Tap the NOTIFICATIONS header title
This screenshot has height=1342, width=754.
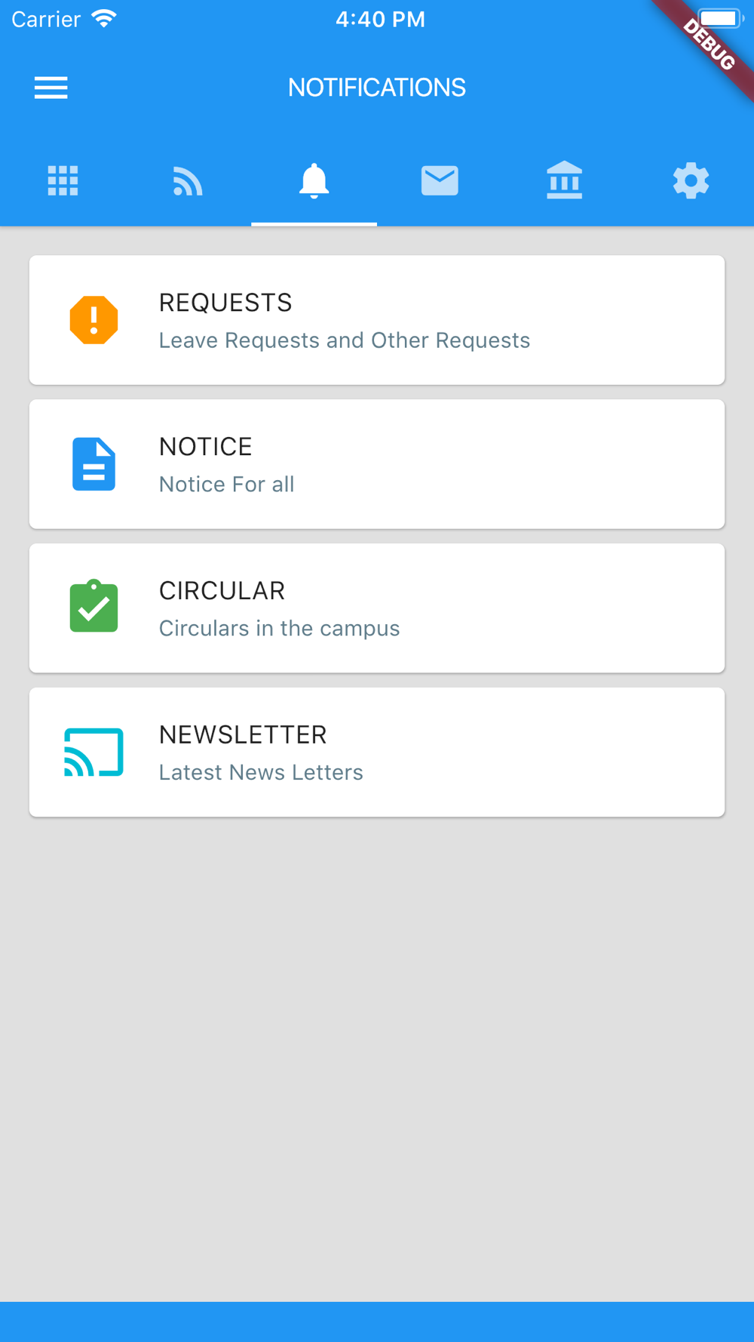(x=377, y=88)
